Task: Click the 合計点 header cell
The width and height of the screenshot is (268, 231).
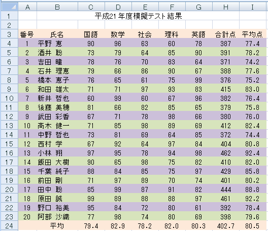Action: tap(225, 34)
